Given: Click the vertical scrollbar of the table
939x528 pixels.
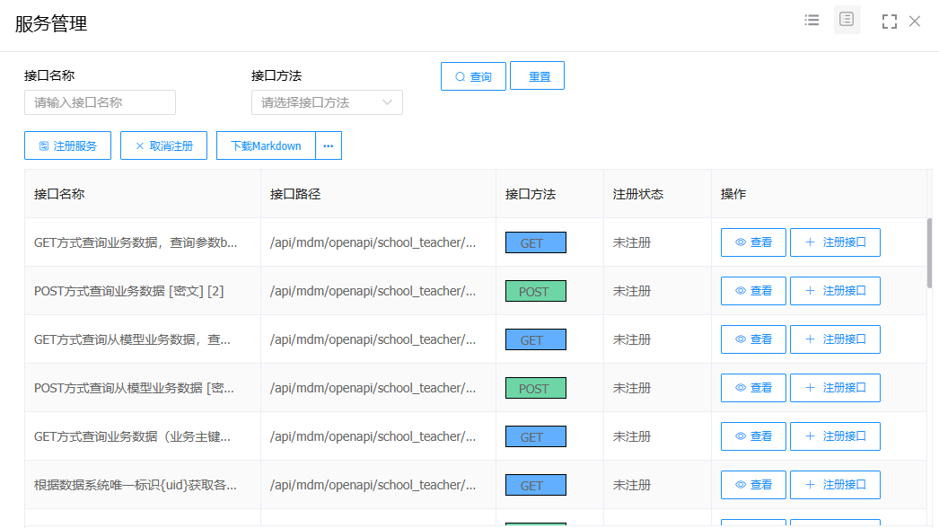Looking at the screenshot, I should pyautogui.click(x=929, y=252).
